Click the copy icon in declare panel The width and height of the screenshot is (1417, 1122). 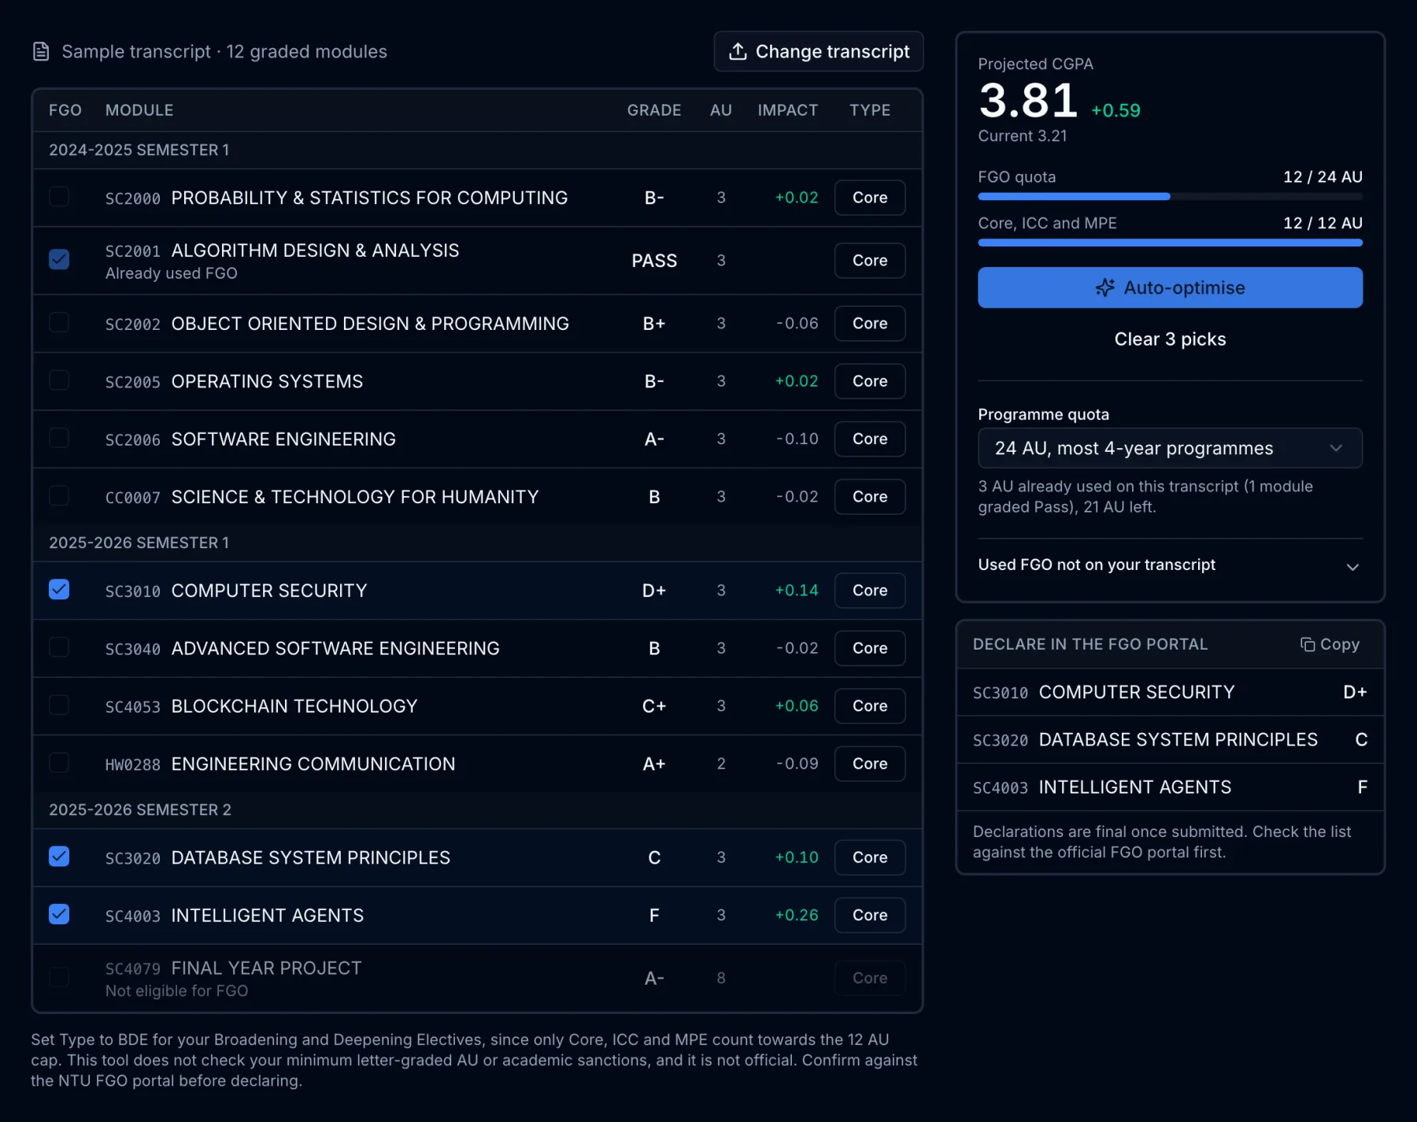tap(1308, 645)
